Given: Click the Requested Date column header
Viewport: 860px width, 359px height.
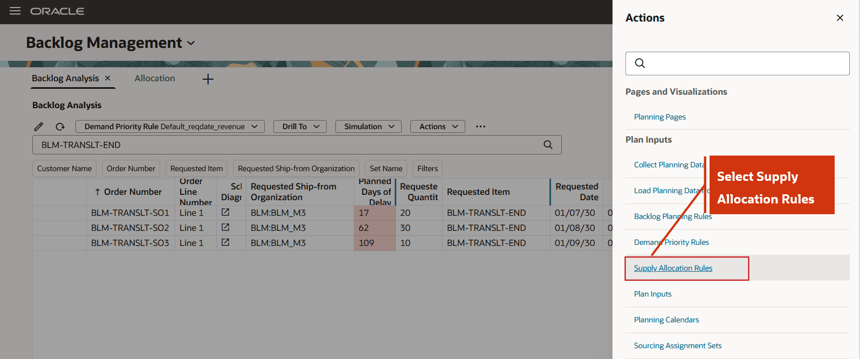Looking at the screenshot, I should pos(576,192).
